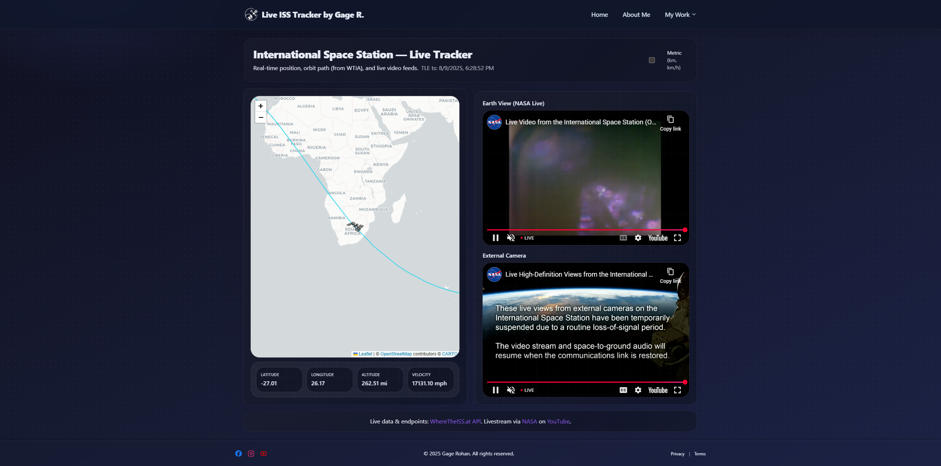This screenshot has height=466, width=941.
Task: Zoom in on the ISS map
Action: tap(261, 106)
